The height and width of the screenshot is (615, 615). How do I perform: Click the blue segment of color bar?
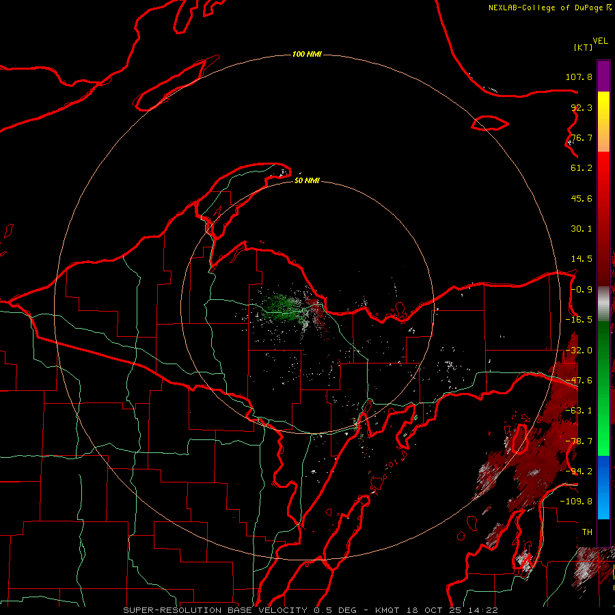(603, 487)
